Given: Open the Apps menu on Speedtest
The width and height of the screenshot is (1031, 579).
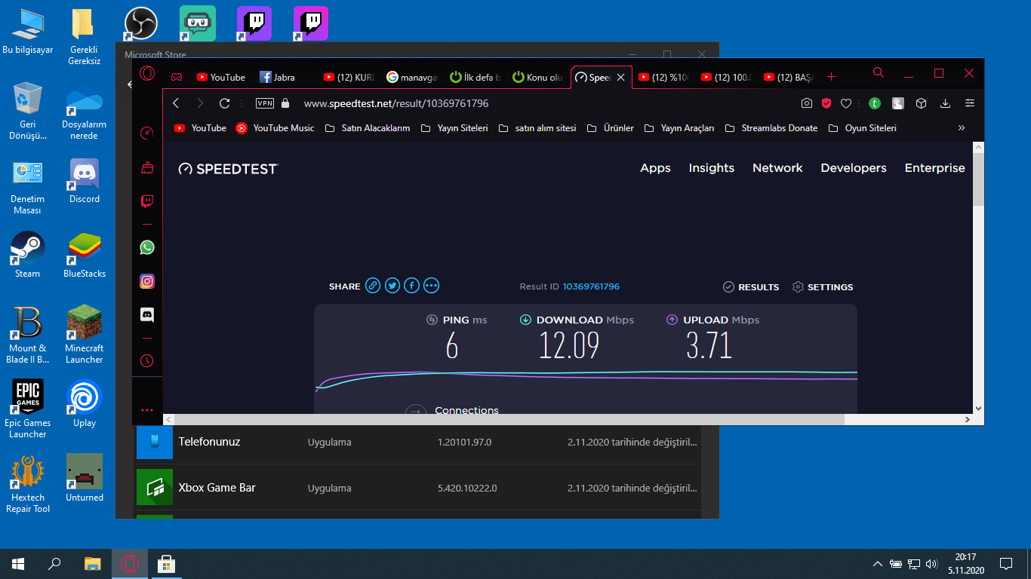Looking at the screenshot, I should click(x=655, y=168).
